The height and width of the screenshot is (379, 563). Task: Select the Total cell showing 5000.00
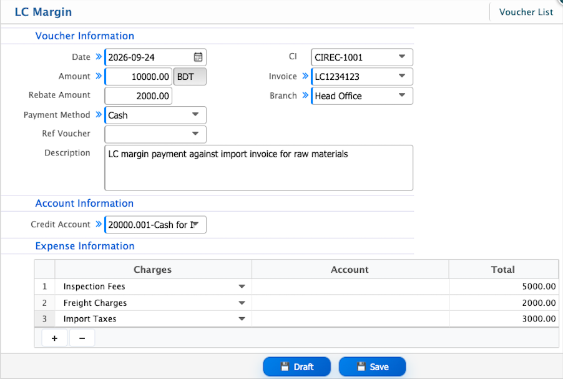504,287
